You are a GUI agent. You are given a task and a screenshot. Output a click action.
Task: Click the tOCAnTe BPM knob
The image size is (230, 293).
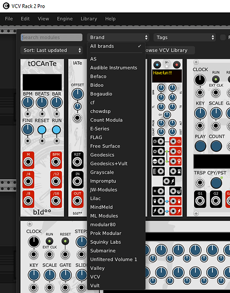pyautogui.click(x=28, y=103)
